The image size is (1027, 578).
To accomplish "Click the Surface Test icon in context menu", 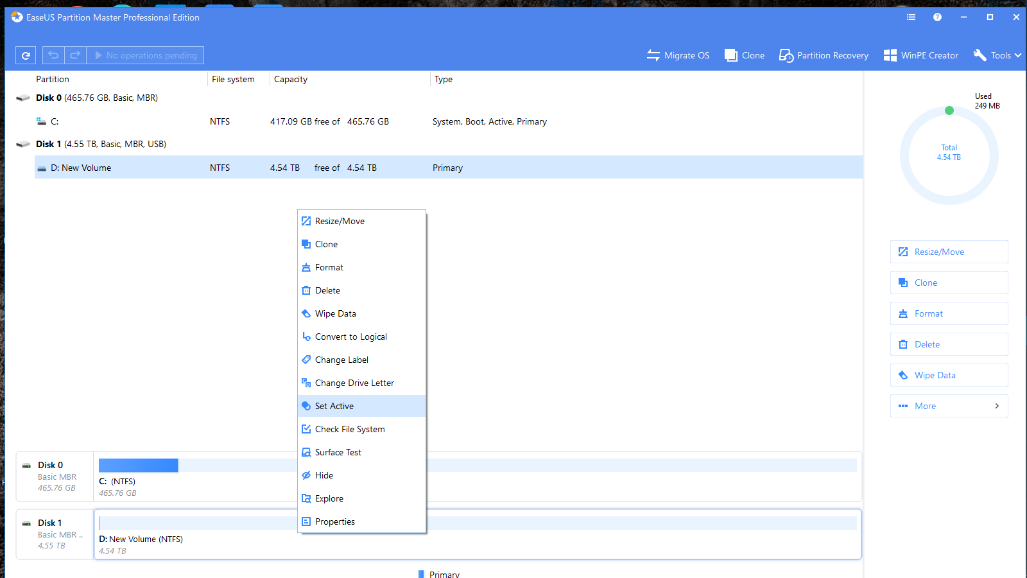I will point(306,452).
